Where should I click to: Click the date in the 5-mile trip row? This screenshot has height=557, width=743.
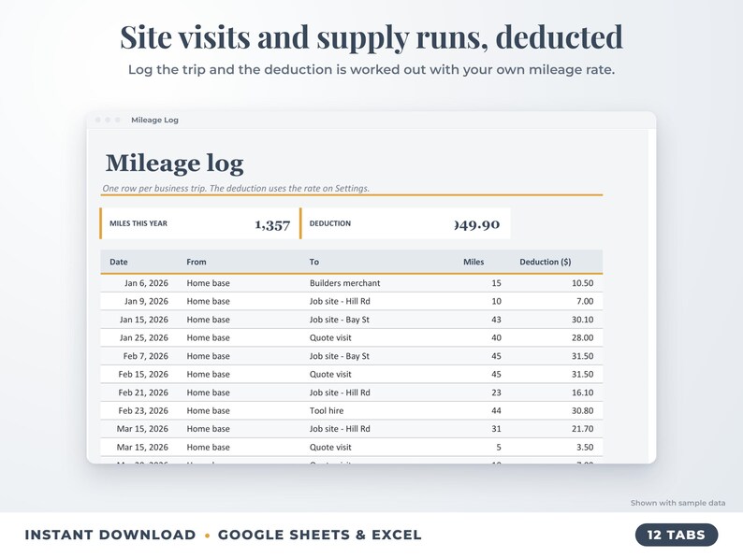point(142,447)
